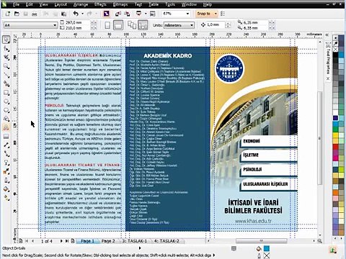Select the highlighted Text tool

[6, 127]
